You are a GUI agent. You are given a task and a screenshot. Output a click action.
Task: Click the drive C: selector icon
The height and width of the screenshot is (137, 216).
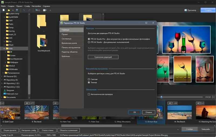pyautogui.click(x=36, y=10)
